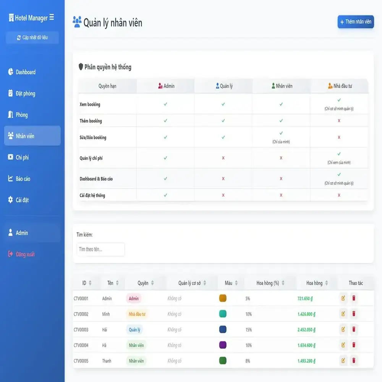Screen dimensions: 382x382
Task: Sort the Tên column
Action: (112, 283)
